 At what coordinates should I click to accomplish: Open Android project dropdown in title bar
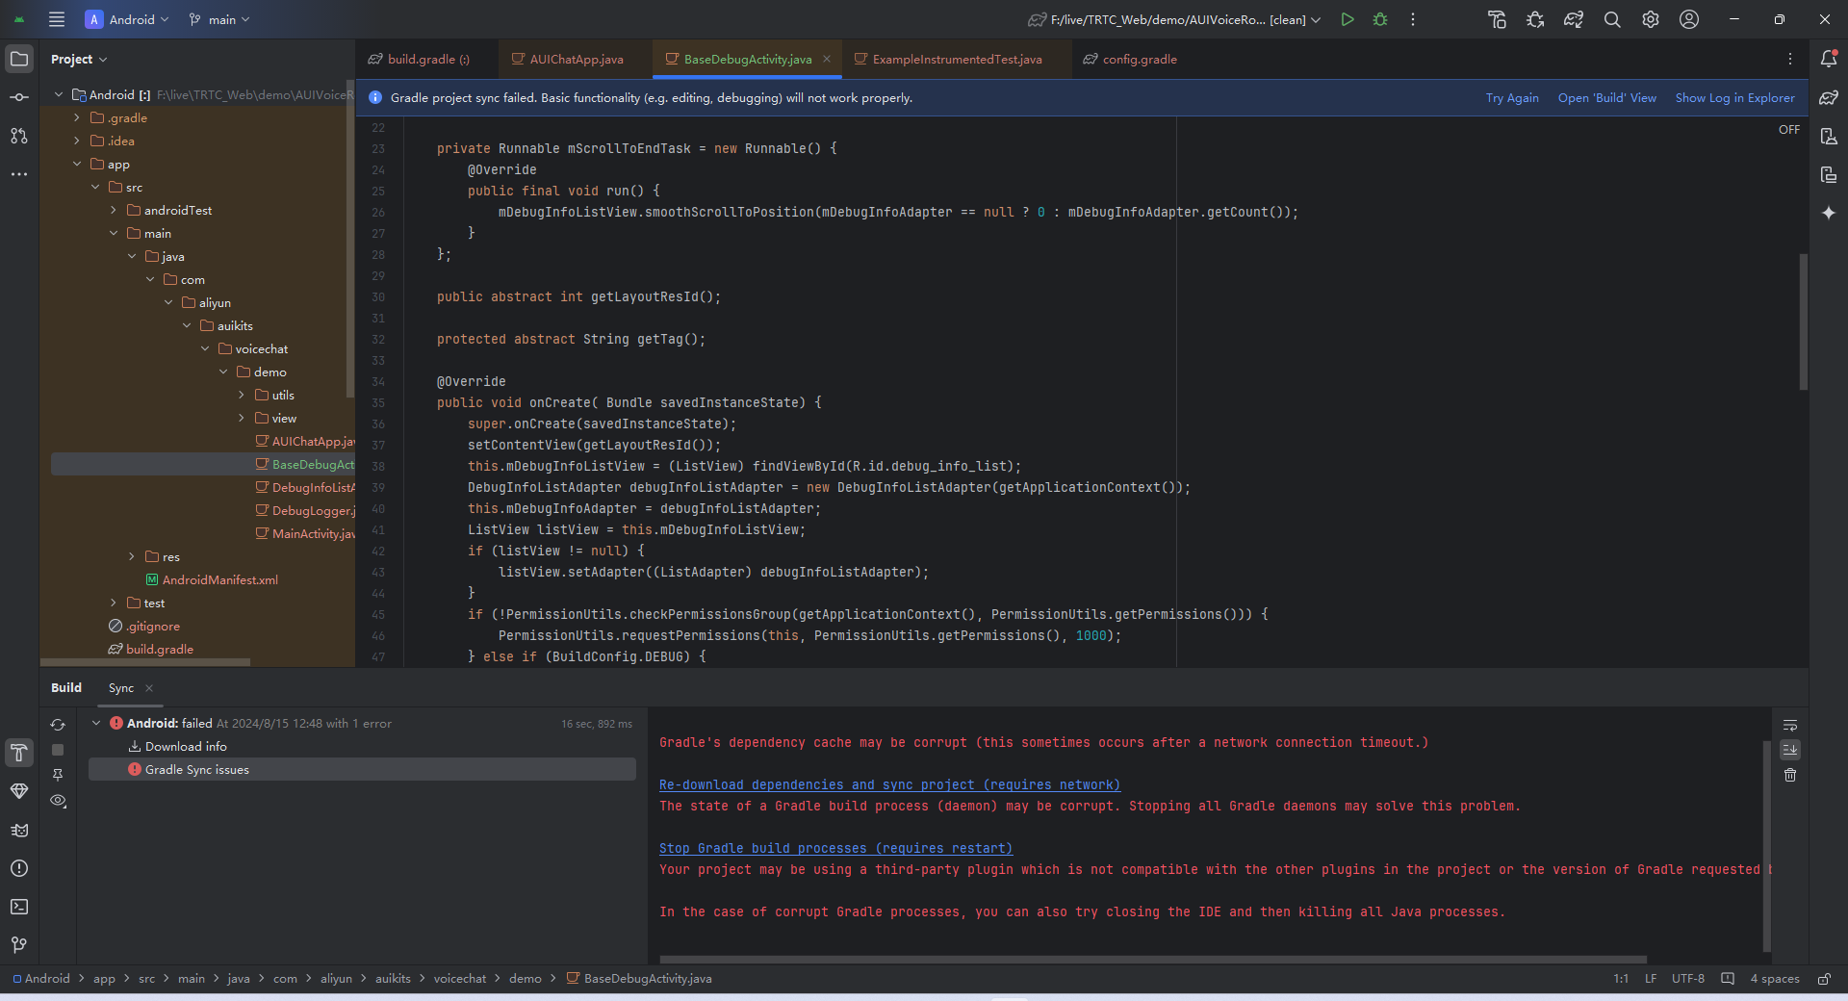coord(127,19)
